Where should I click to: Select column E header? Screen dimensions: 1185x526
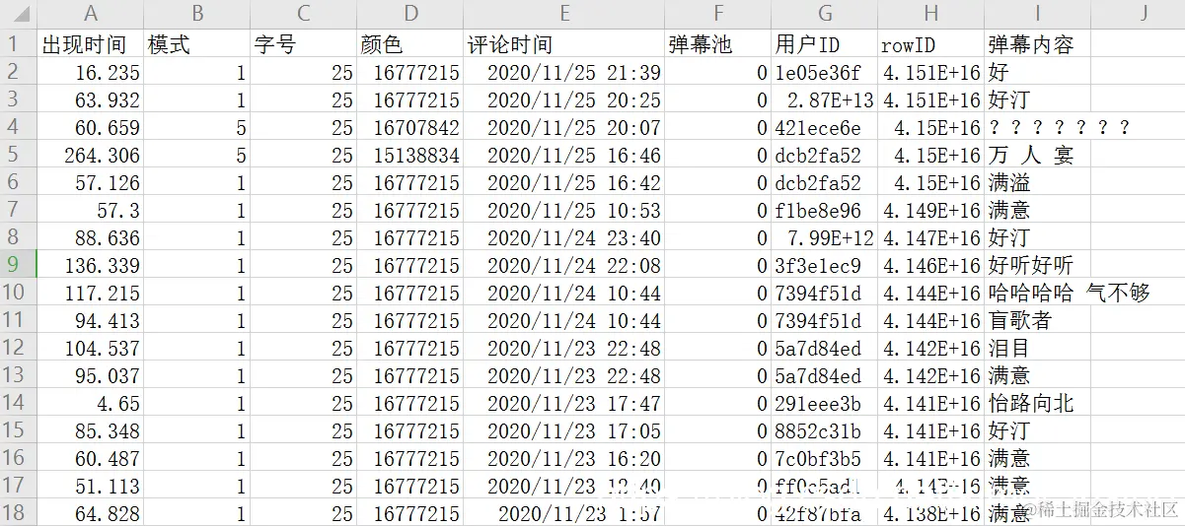tap(564, 14)
